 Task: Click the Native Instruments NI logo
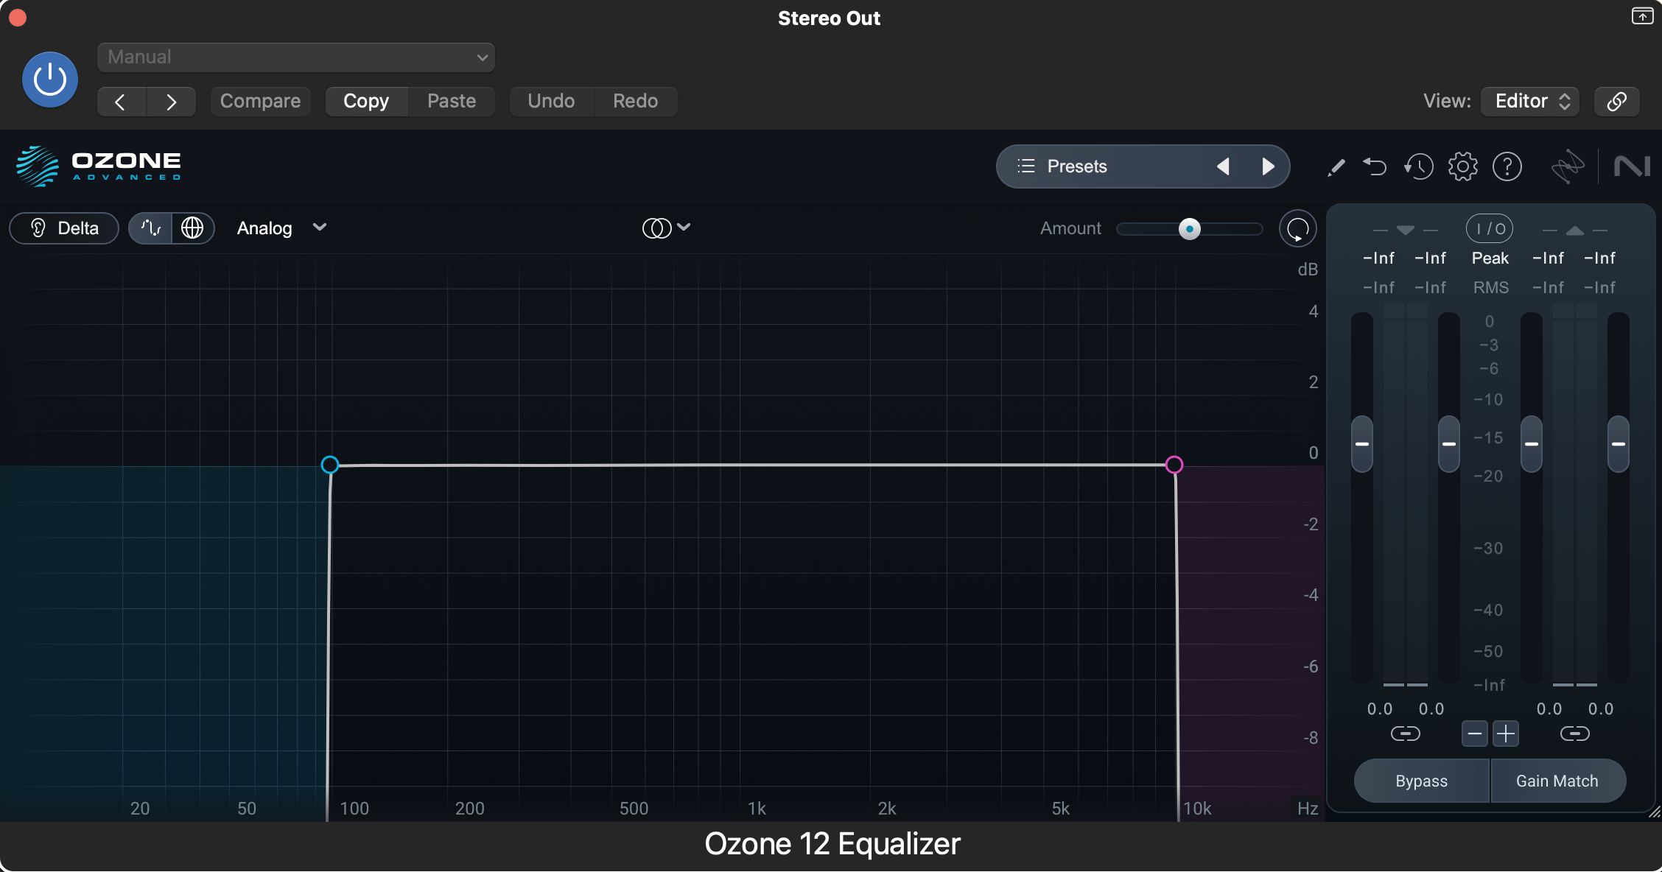pyautogui.click(x=1631, y=166)
